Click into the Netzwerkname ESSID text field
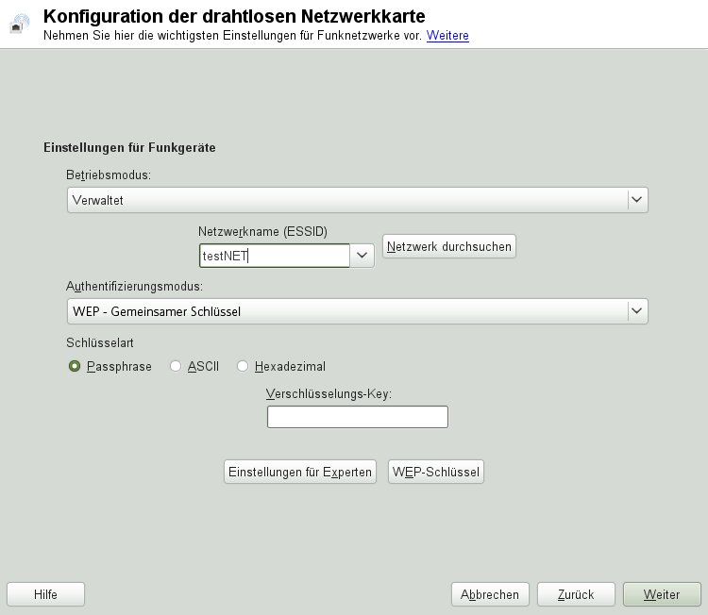Image resolution: width=708 pixels, height=615 pixels. pos(275,256)
